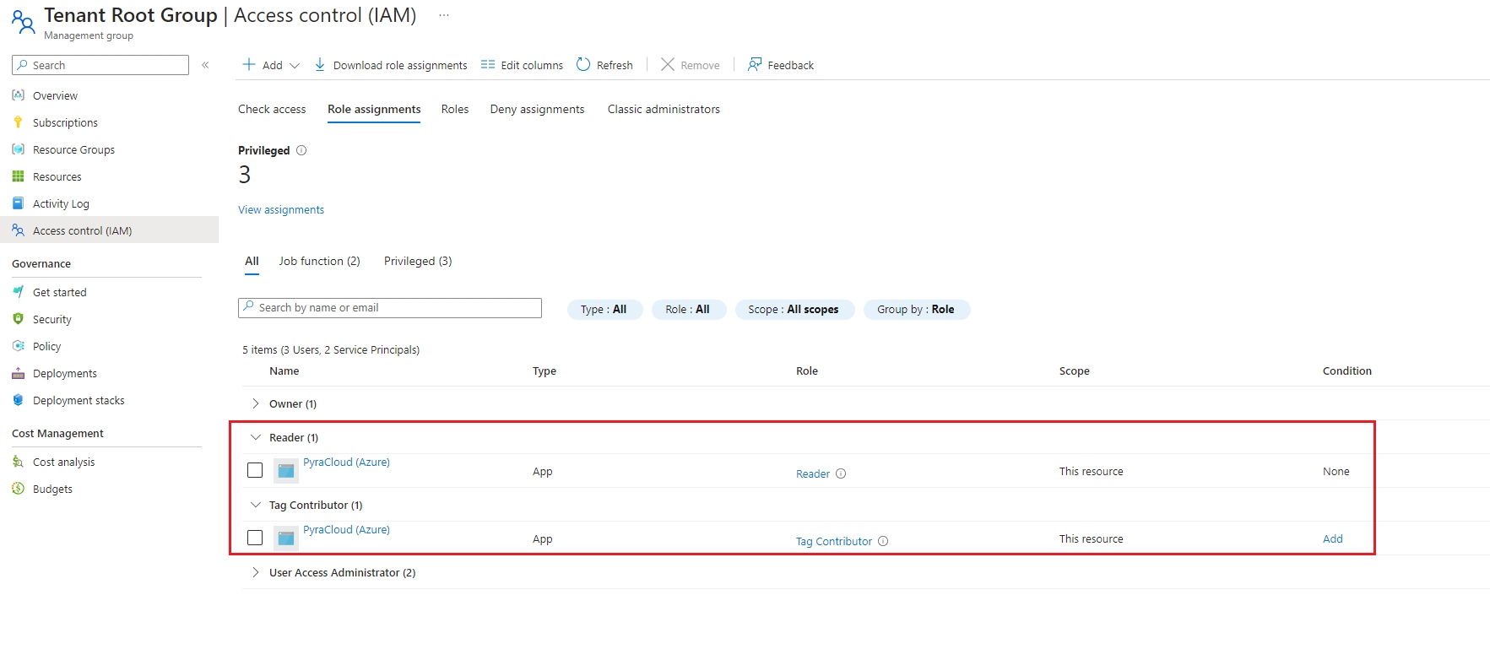Open the Add dropdown menu
Viewport: 1490px width, 660px height.
271,65
